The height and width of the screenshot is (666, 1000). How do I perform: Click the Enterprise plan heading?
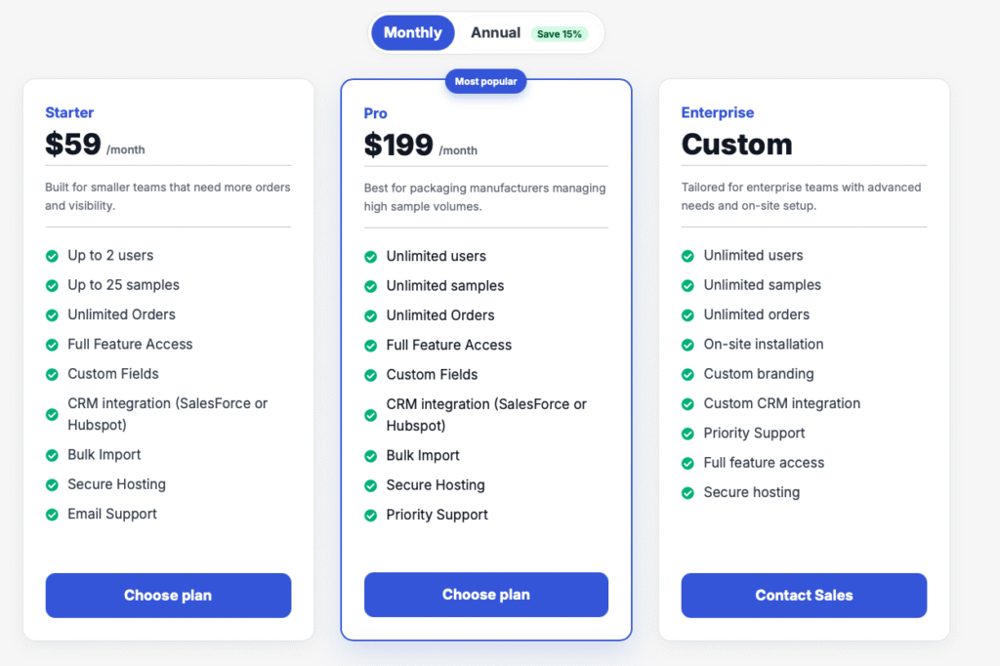(718, 113)
